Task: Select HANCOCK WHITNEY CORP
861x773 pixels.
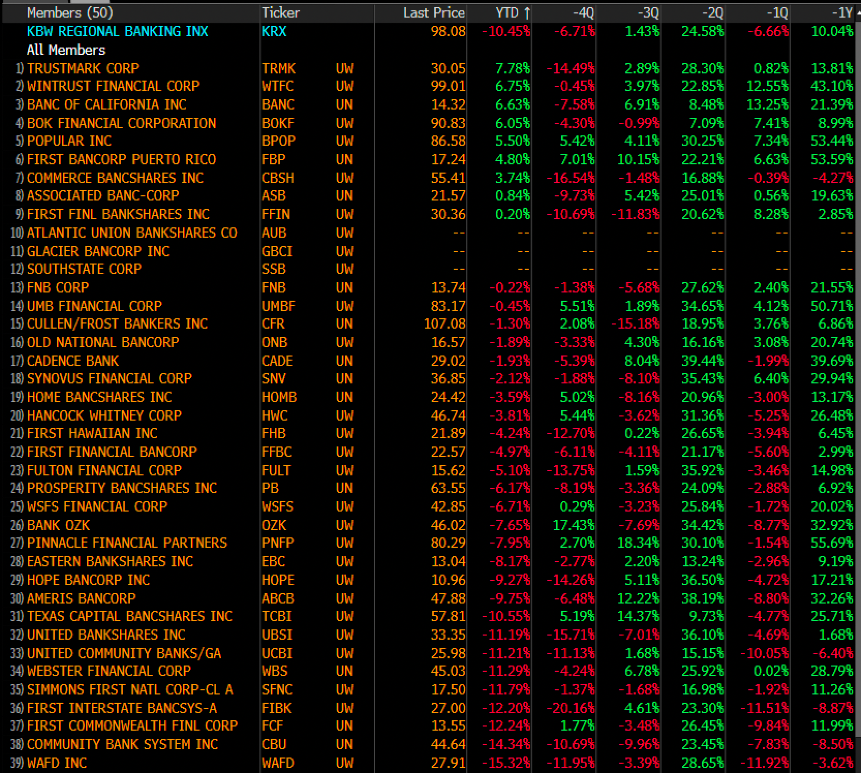Action: (x=104, y=415)
